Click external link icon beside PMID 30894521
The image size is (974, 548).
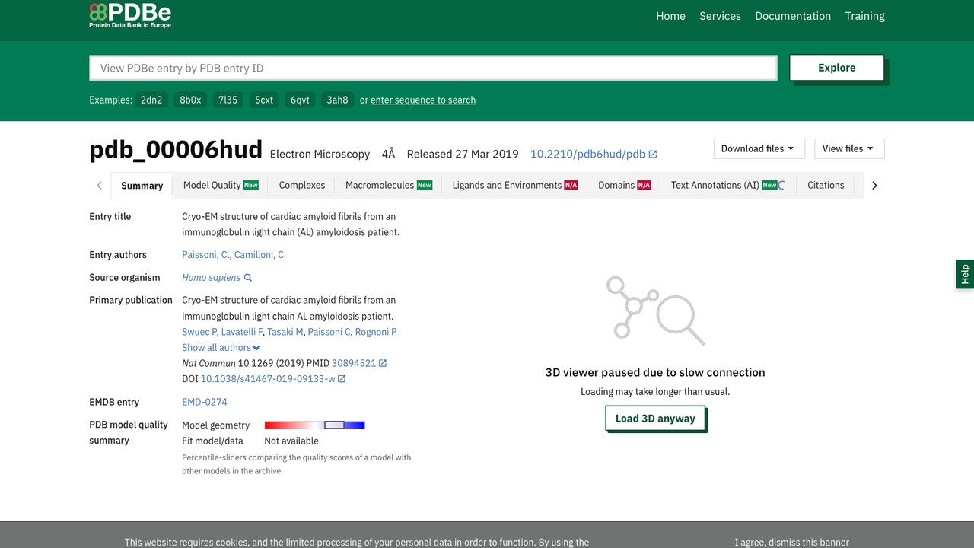click(x=383, y=363)
